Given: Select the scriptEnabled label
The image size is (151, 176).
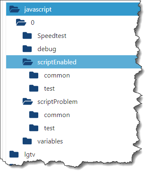Looking at the screenshot, I should [x=57, y=62].
